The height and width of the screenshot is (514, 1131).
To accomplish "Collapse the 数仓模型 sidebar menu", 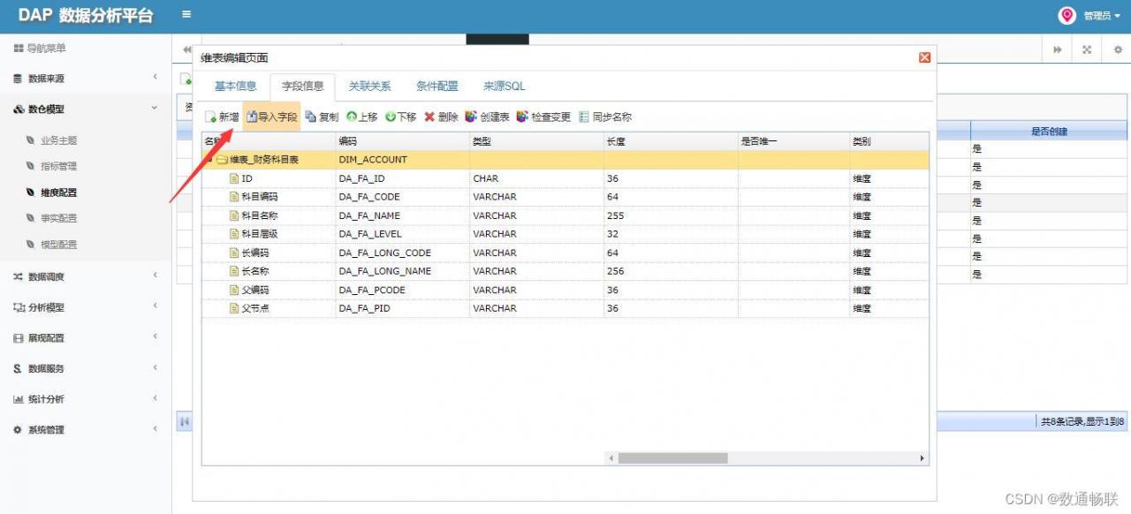I will tap(86, 109).
